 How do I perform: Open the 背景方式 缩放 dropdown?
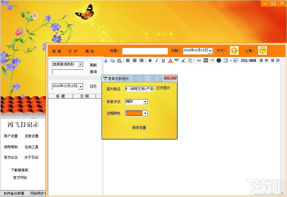point(145,102)
